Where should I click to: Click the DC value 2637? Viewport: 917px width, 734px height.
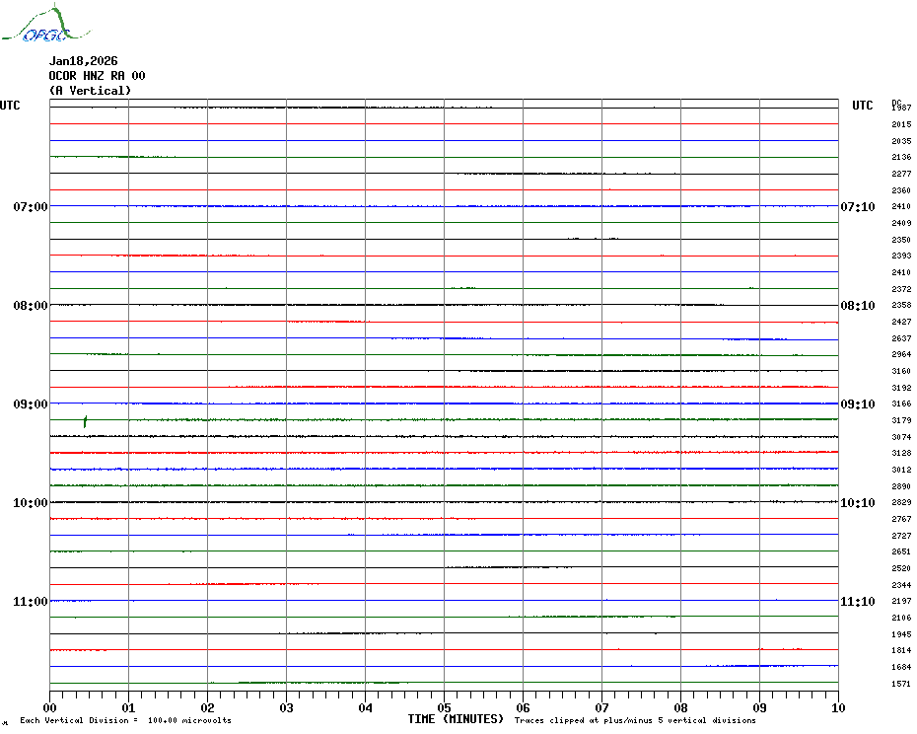coord(901,338)
